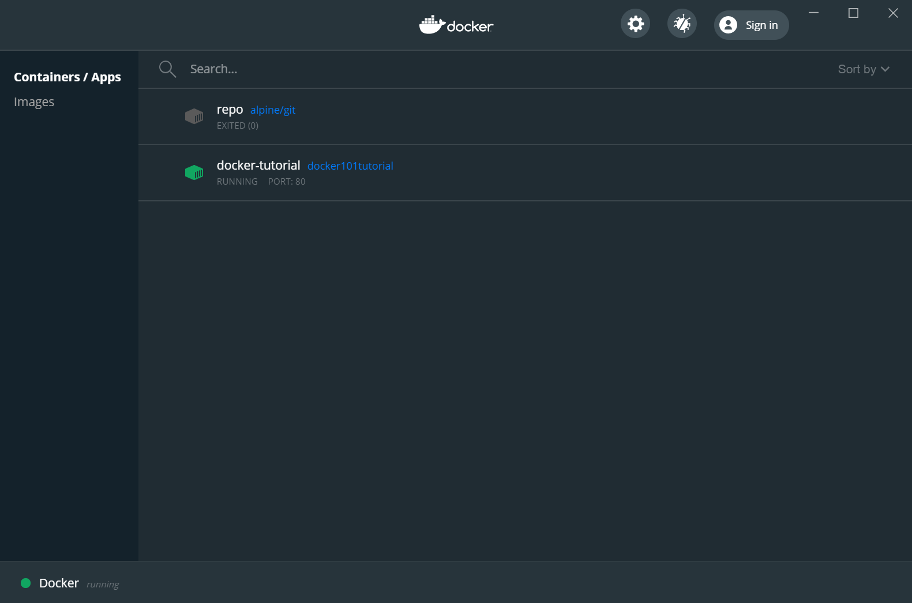Select the repo container row
The image size is (912, 603).
(519, 117)
